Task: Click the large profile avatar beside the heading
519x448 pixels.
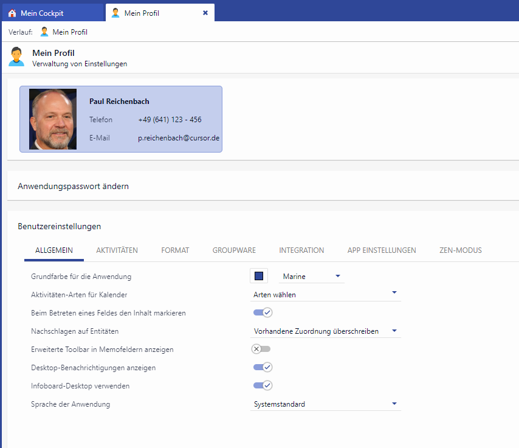Action: pos(16,57)
